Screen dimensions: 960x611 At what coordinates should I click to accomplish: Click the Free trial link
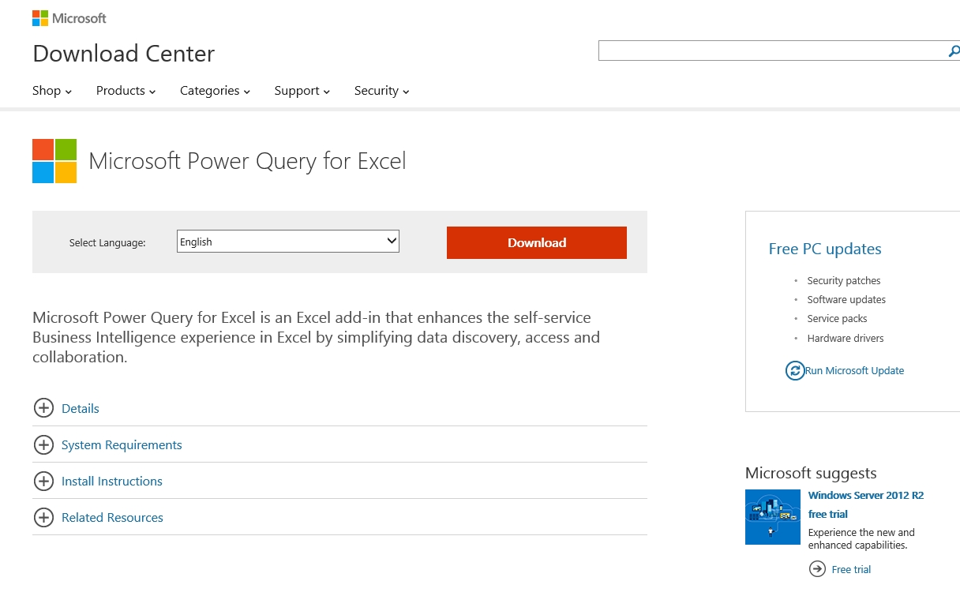851,569
